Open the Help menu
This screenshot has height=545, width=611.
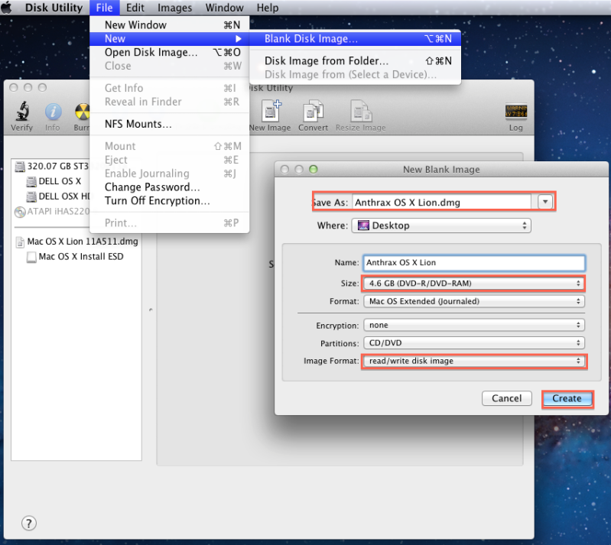(268, 8)
